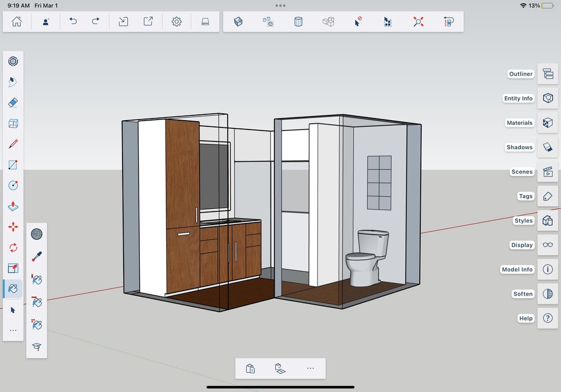The image size is (561, 392).
Task: Open the Display panel glasses icon
Action: [548, 245]
